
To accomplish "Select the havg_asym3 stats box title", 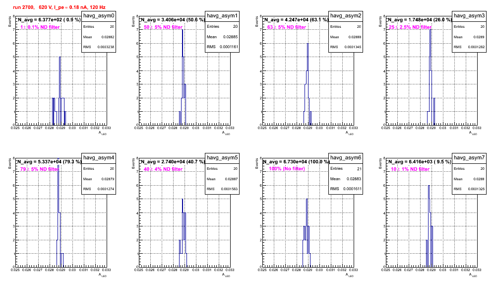I will tap(469, 16).
